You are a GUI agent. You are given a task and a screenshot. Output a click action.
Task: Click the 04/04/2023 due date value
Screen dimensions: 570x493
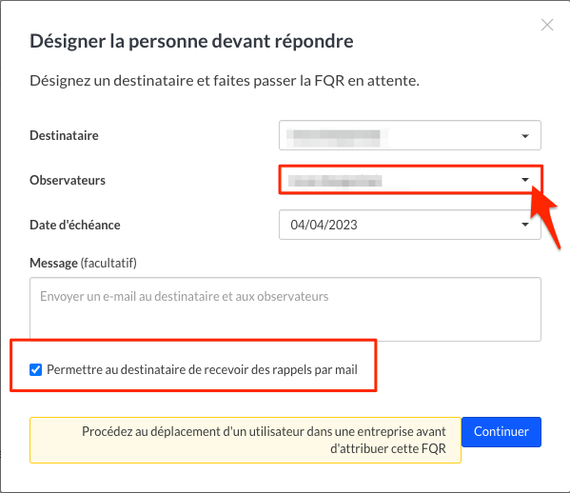pos(324,225)
